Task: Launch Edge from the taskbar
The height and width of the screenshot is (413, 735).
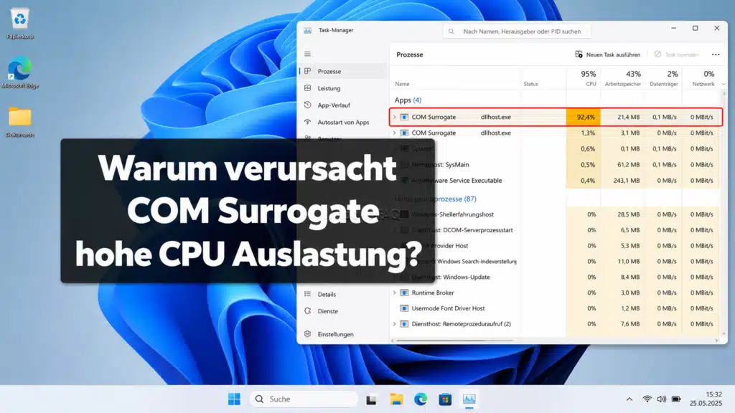Action: 421,399
